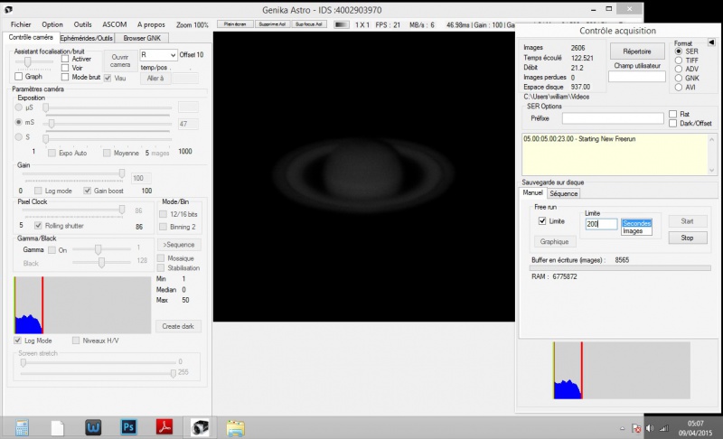
Task: Choose Images in the Limite unit list
Action: [633, 231]
